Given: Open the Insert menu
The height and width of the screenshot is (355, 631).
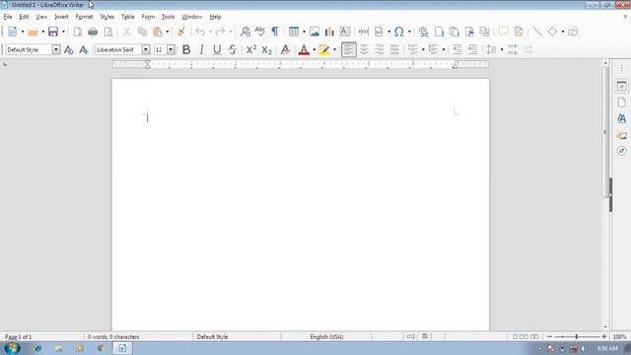Looking at the screenshot, I should point(61,17).
